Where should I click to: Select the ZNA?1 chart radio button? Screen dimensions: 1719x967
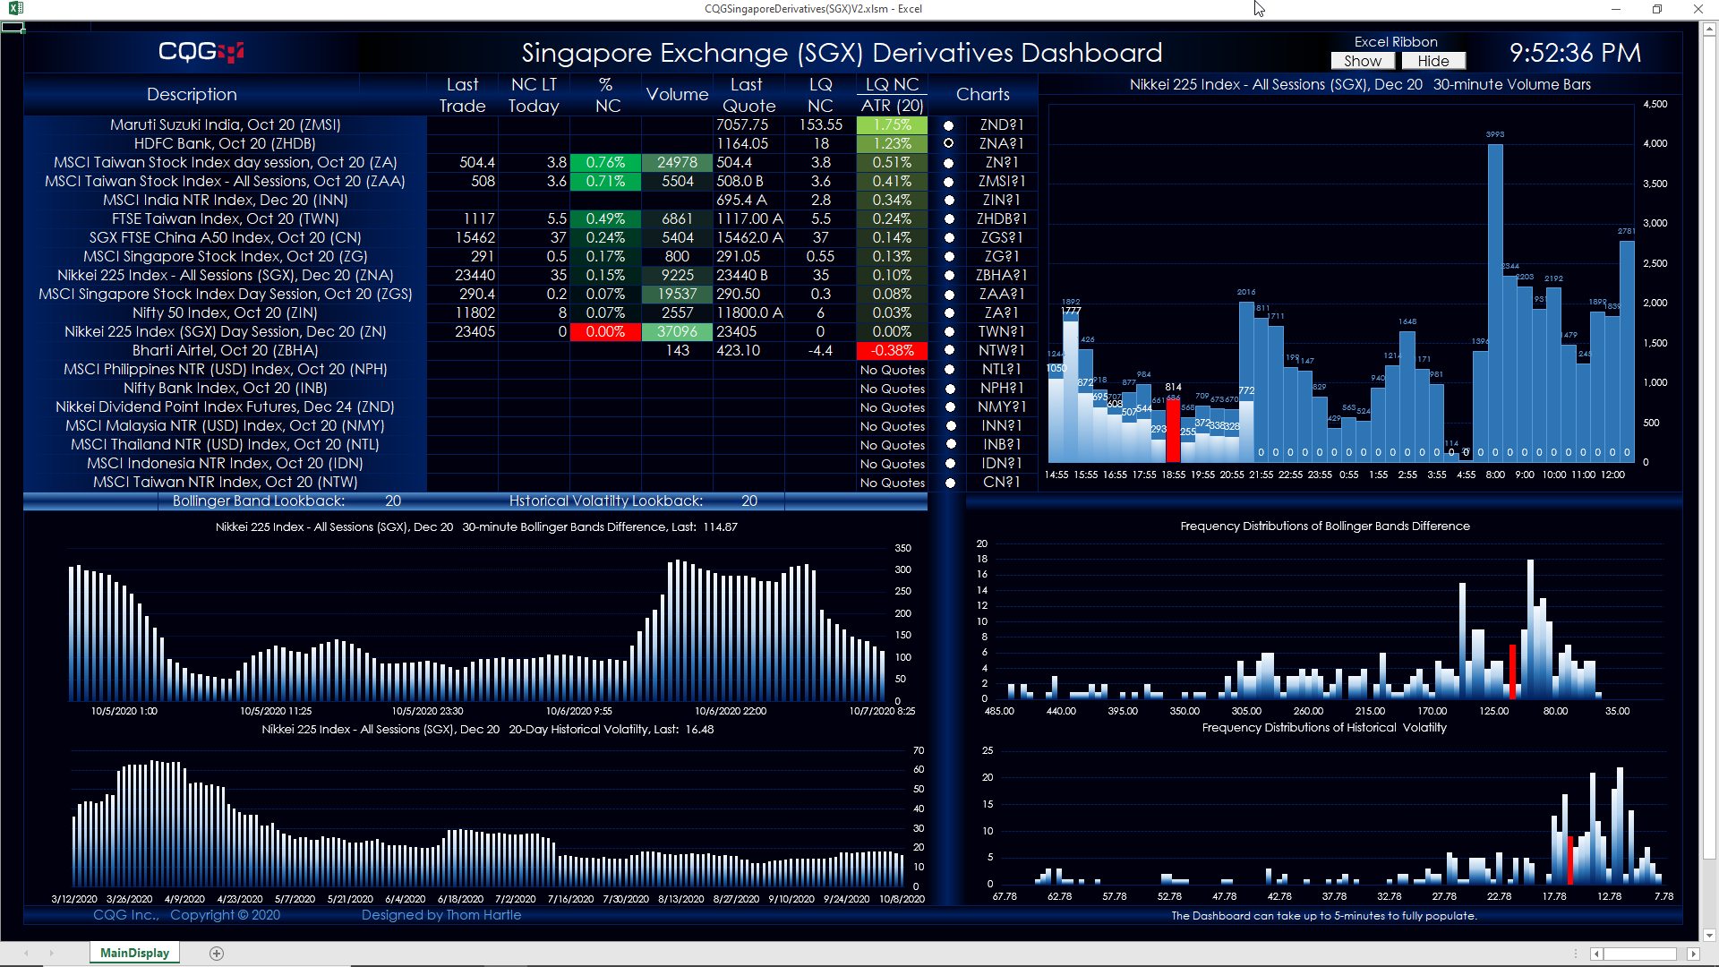click(948, 143)
